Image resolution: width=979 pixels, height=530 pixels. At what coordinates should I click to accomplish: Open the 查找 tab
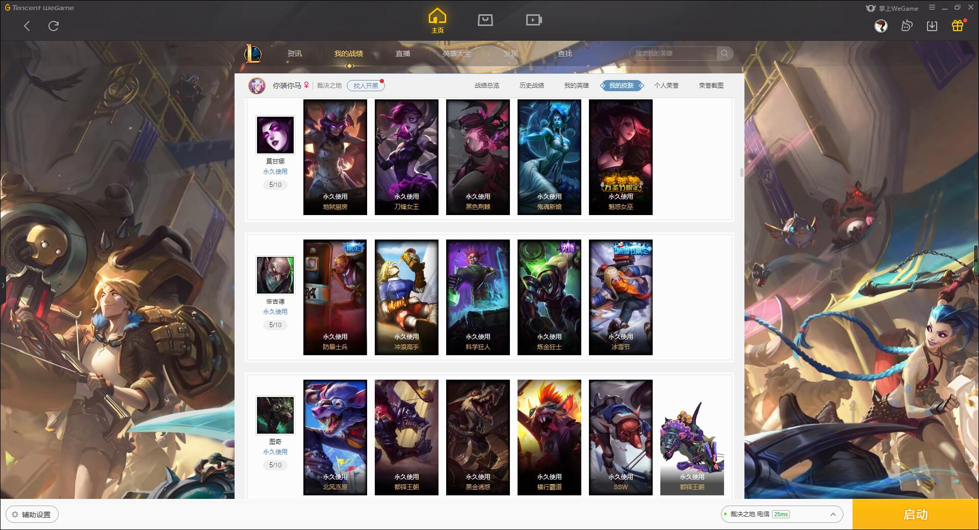(565, 54)
